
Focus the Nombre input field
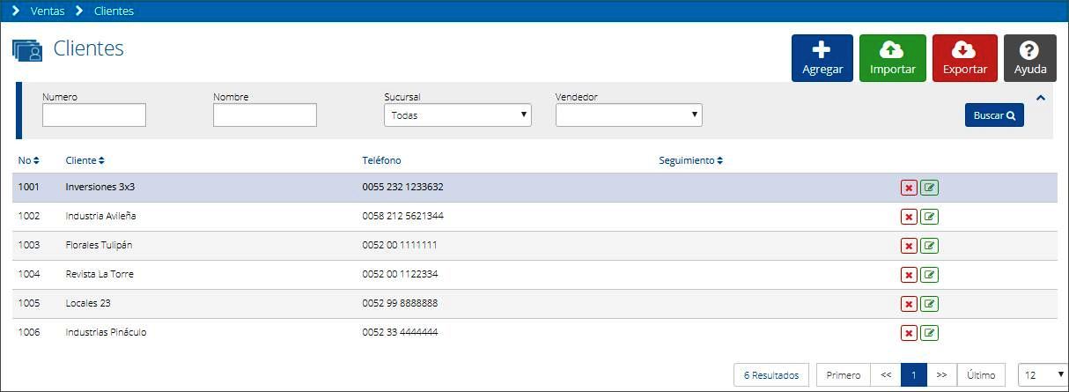pos(265,115)
